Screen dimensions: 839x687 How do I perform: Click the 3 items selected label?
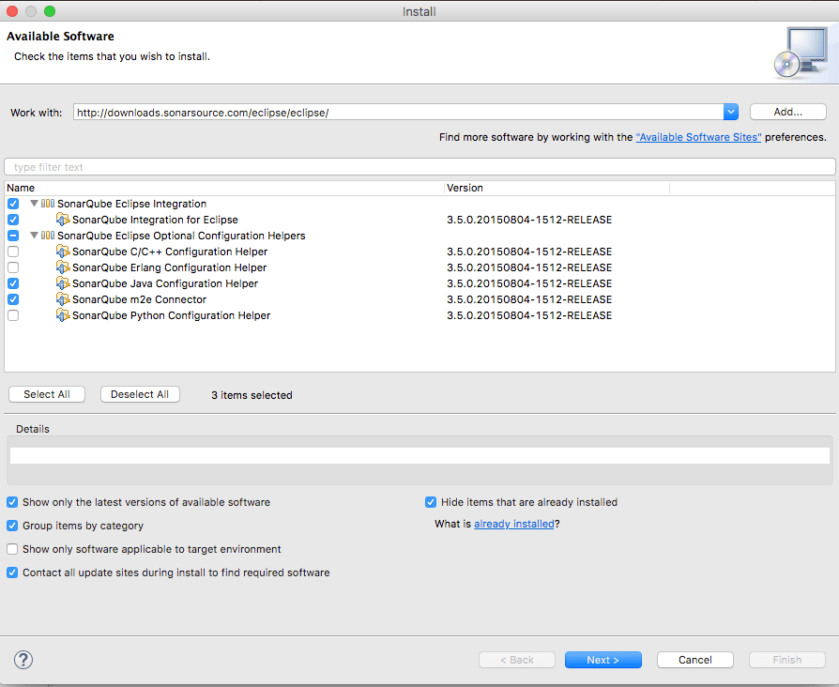(x=252, y=395)
